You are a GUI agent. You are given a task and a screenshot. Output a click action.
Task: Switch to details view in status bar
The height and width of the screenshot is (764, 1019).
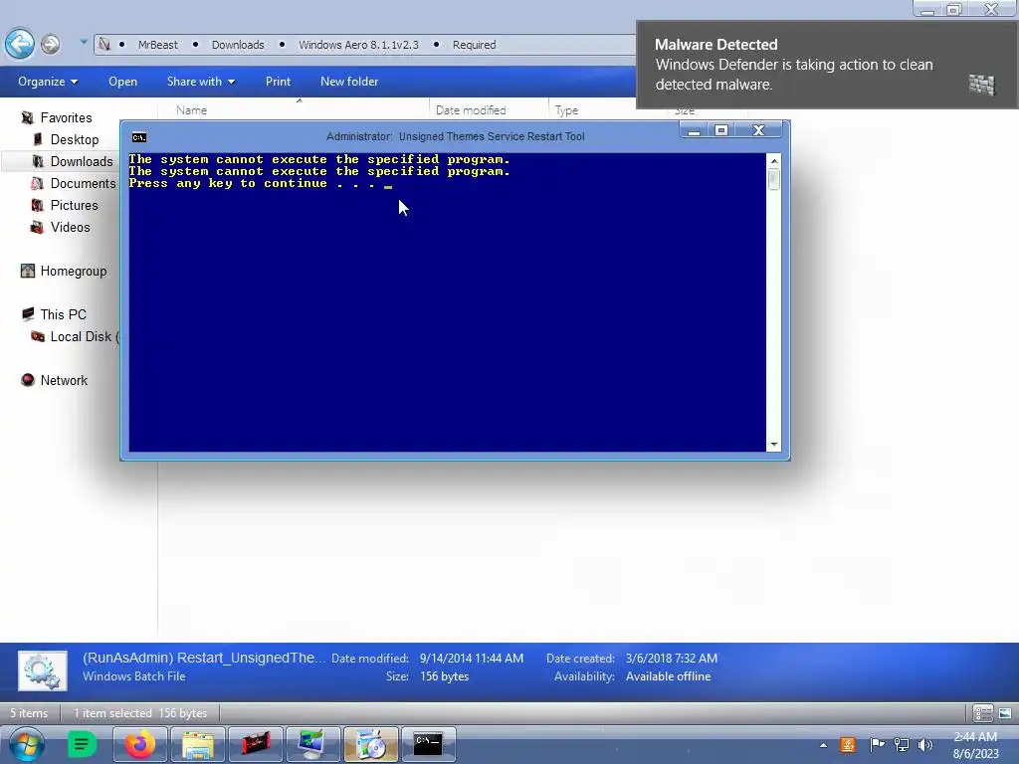982,713
